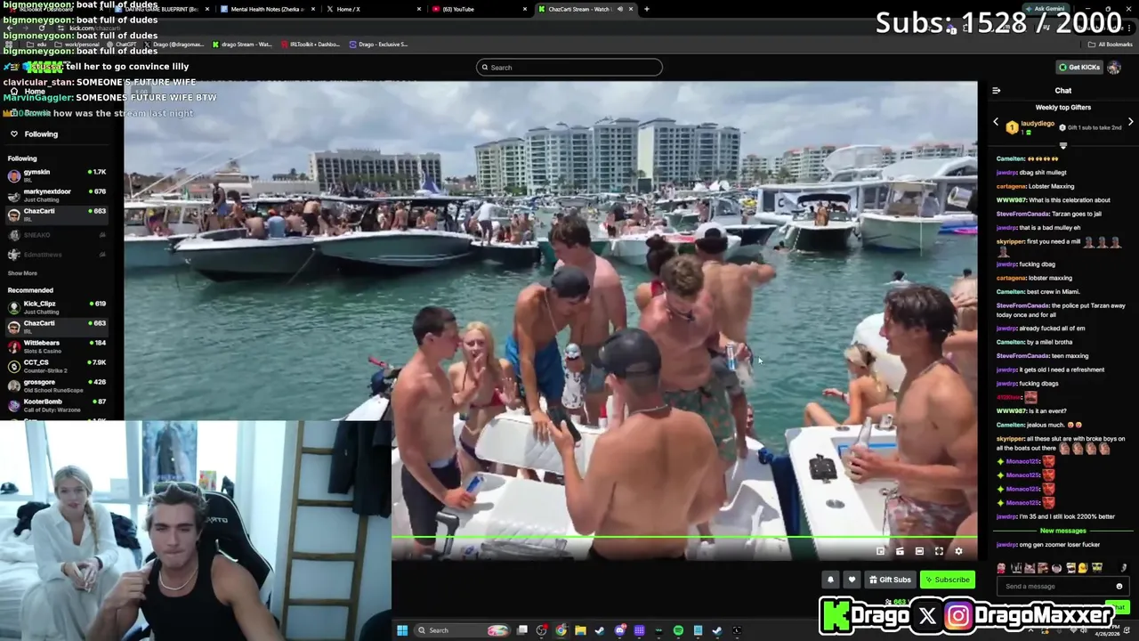Open CCT_CS recommended channel
The image size is (1139, 641).
[56, 366]
